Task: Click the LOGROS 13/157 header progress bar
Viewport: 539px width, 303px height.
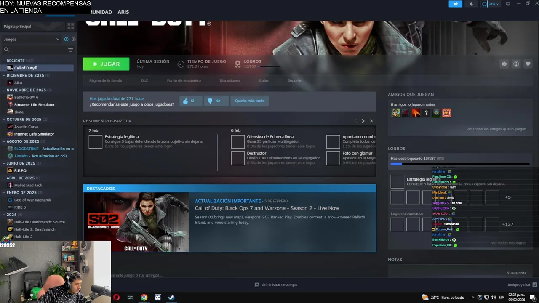Action: tap(269, 66)
